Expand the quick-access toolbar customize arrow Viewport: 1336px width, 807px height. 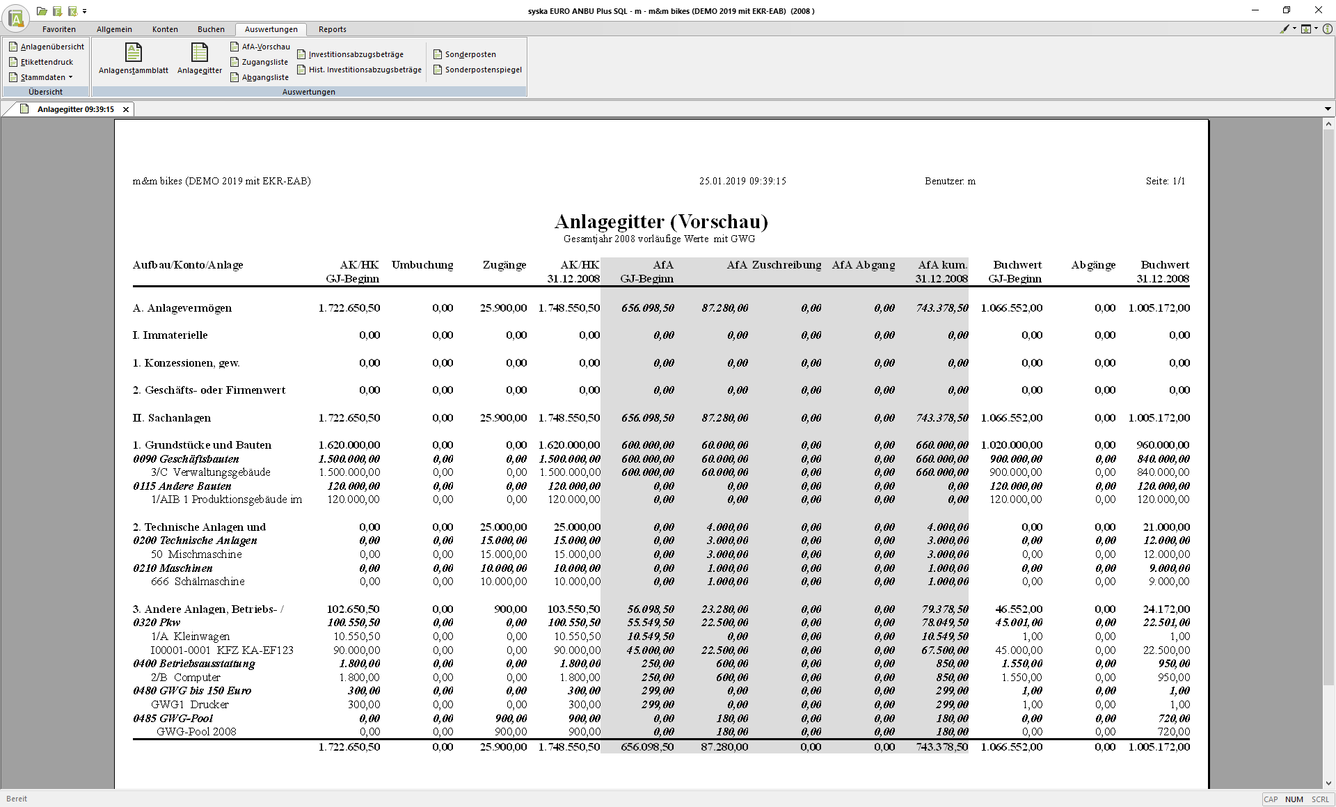click(x=85, y=11)
